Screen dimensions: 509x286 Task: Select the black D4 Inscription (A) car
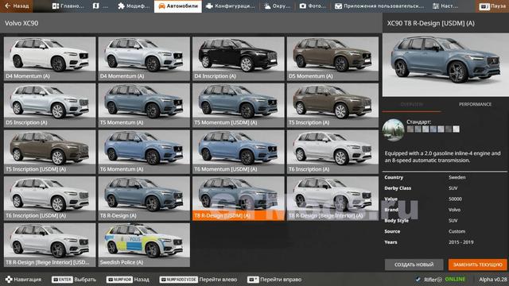tap(239, 59)
